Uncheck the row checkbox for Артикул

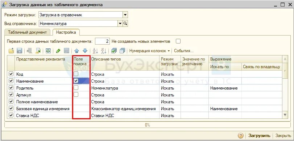coord(11,95)
